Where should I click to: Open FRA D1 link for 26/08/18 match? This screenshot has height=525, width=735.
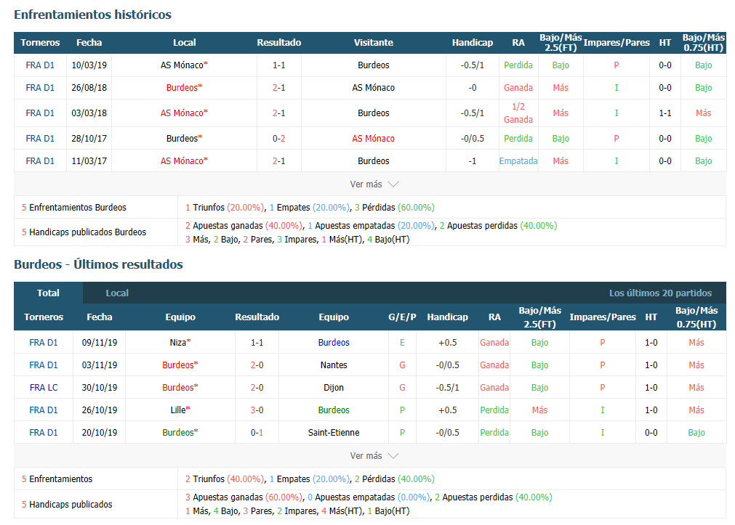tap(40, 88)
